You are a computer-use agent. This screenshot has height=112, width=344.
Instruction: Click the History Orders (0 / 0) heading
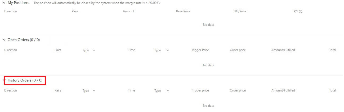(x=25, y=80)
